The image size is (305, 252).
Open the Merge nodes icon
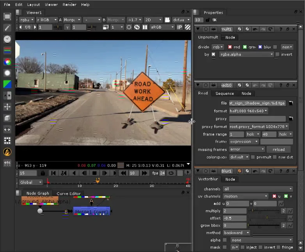[x=7, y=95]
